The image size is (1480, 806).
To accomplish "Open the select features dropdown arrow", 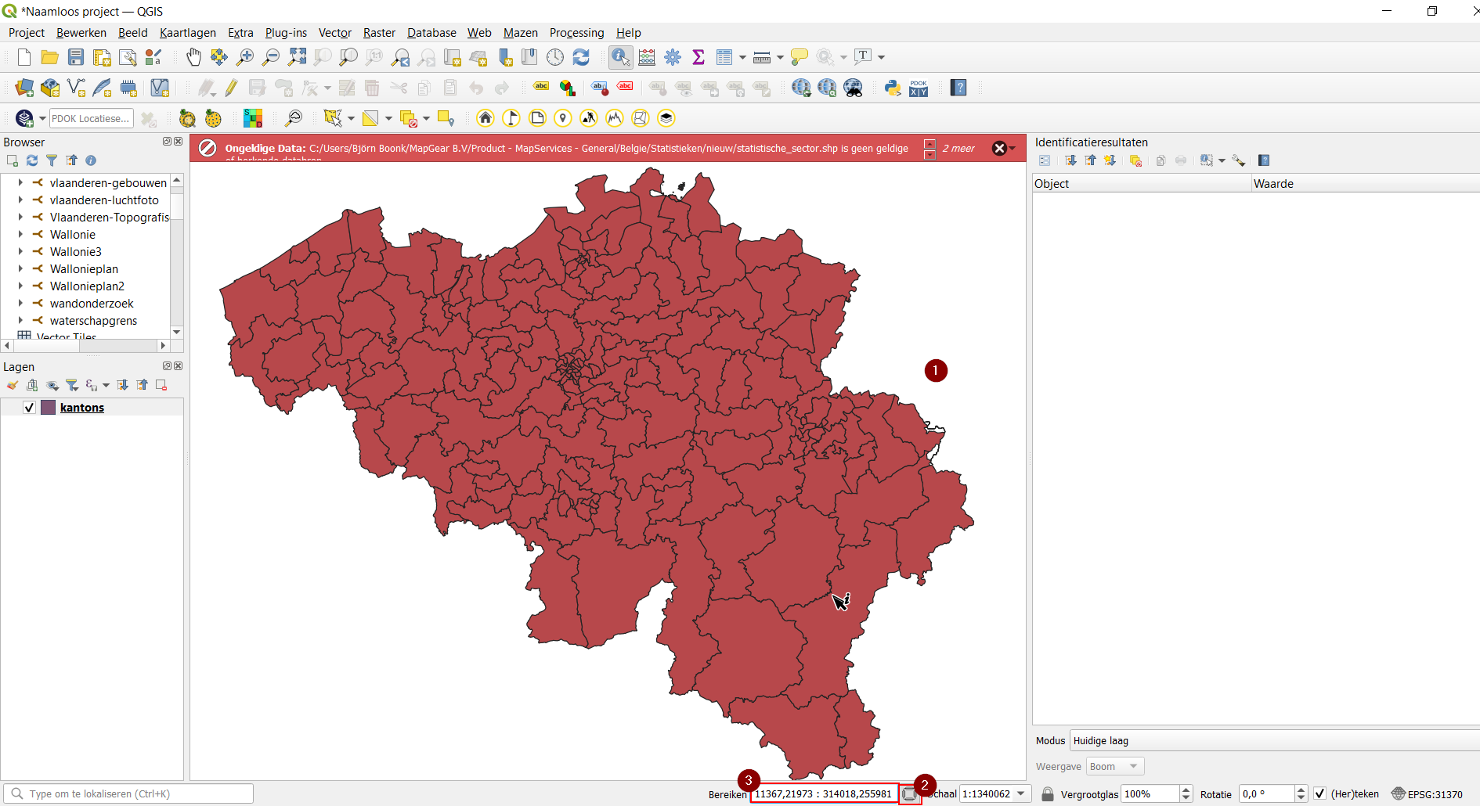I will tap(351, 118).
